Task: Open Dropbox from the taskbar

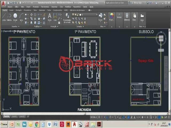Action: pyautogui.click(x=49, y=124)
